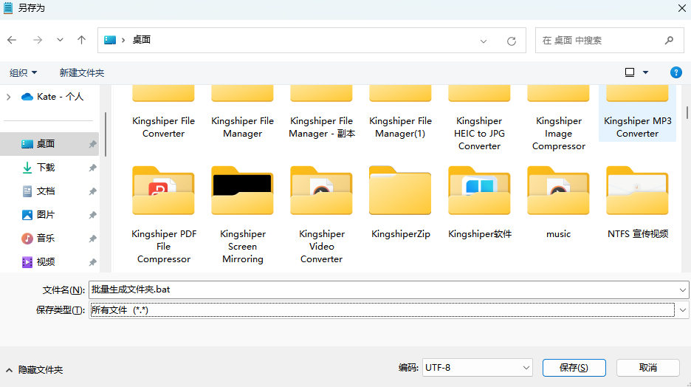Open the 组织 menu
This screenshot has height=387, width=691.
click(24, 72)
